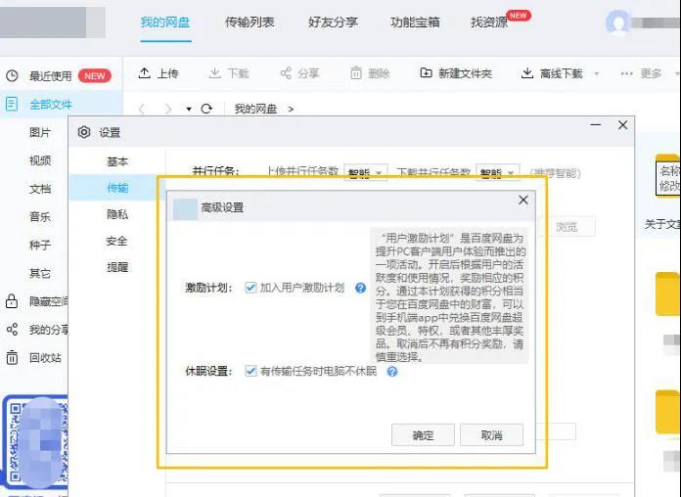
Task: Open the 我的网盘 tab
Action: 165,23
